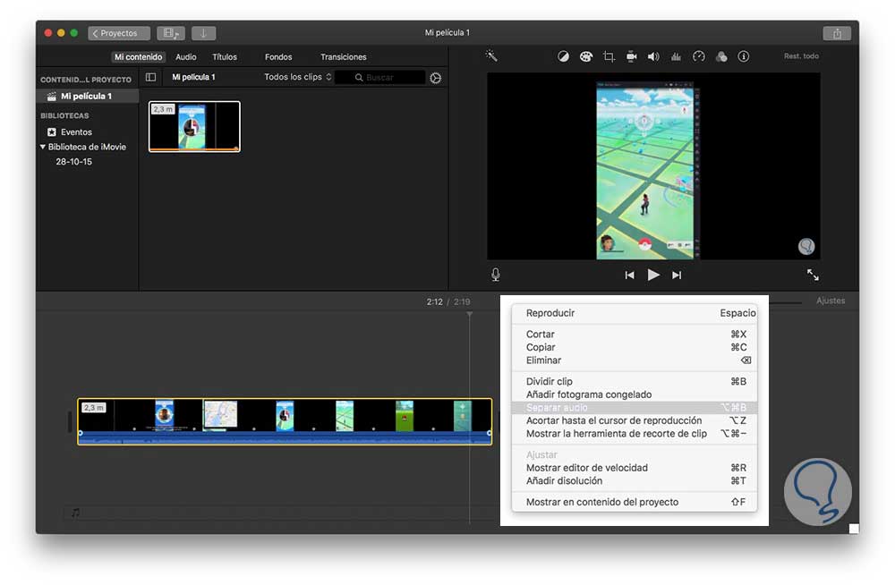Choose Añadir fotograma congelado

click(x=635, y=394)
